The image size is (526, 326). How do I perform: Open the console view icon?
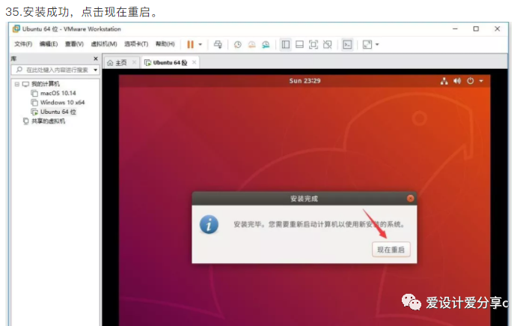click(347, 44)
